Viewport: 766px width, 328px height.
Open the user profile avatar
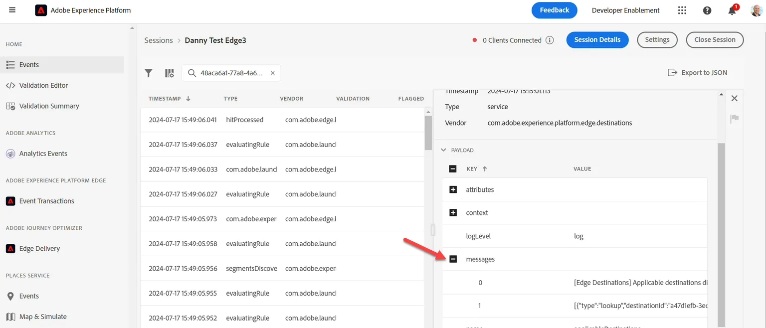[x=756, y=10]
